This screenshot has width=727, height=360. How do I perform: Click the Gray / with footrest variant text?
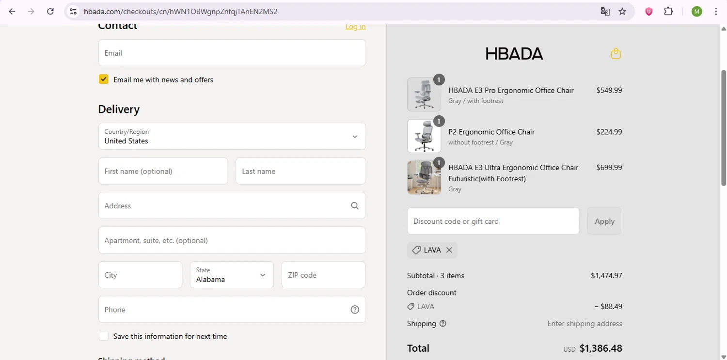[476, 101]
